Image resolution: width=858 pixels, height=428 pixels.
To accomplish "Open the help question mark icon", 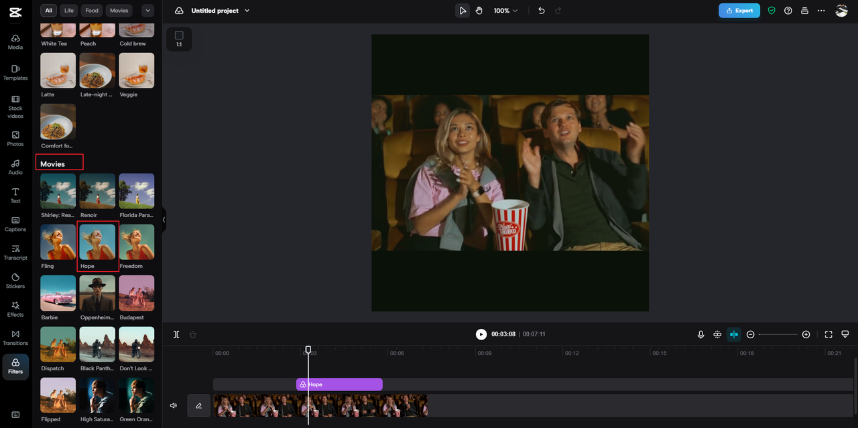I will (788, 11).
